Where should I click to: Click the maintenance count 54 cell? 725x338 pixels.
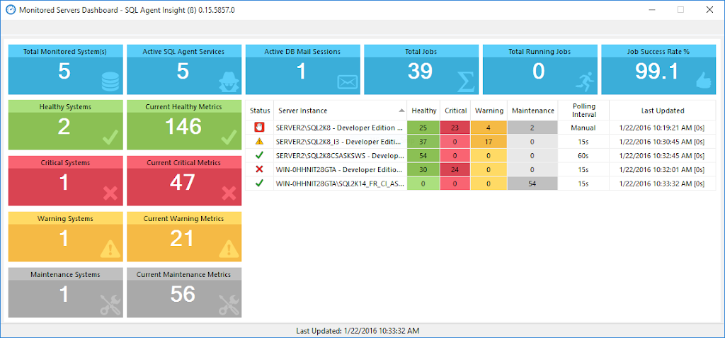click(532, 184)
